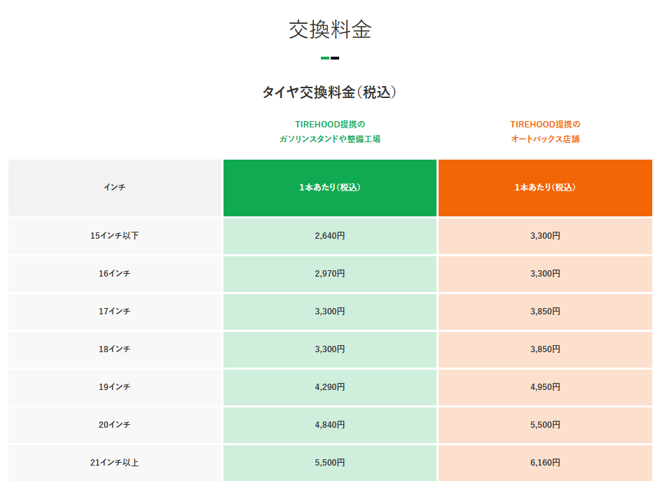The width and height of the screenshot is (660, 488).
Task: Select the 21インチ以上 row label
Action: [114, 463]
